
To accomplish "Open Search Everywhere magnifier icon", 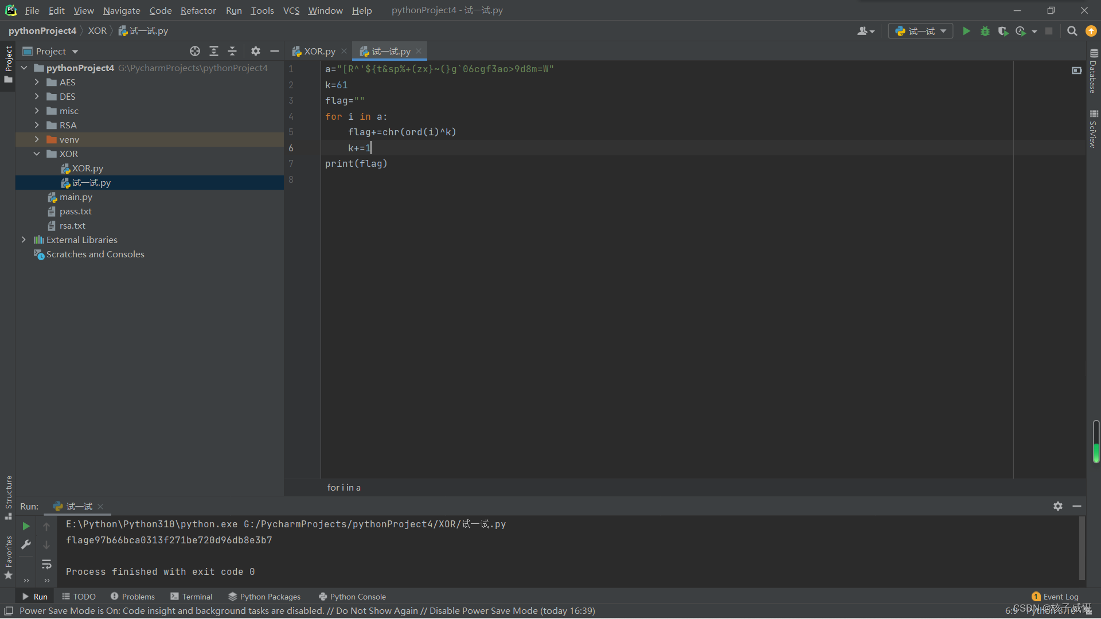I will point(1072,31).
